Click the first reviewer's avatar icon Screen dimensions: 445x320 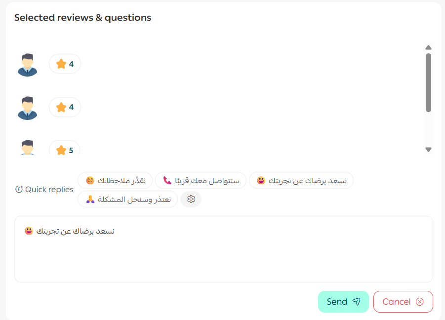tap(28, 64)
